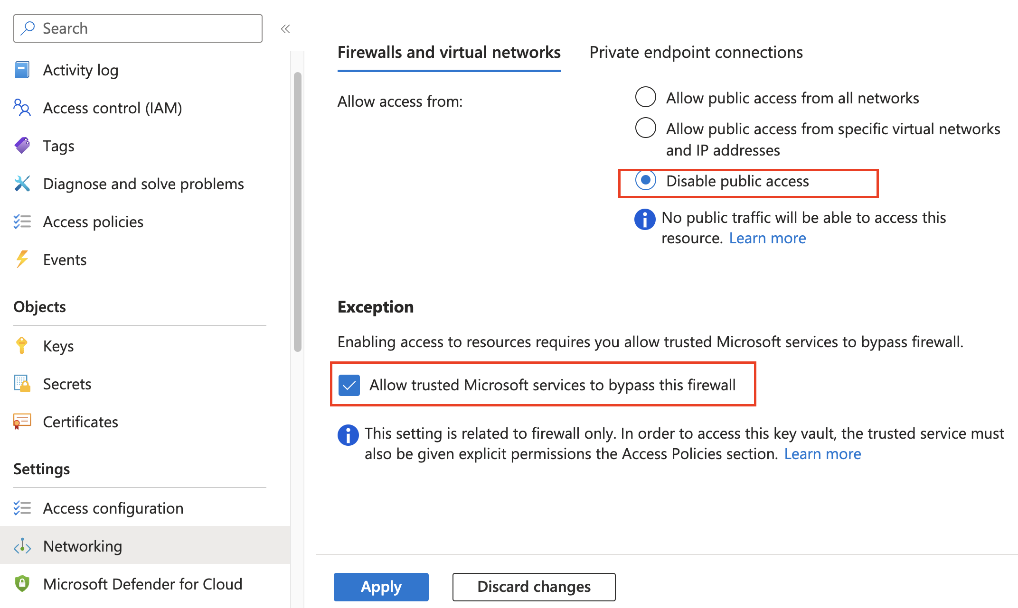Open the Certificates section

80,422
